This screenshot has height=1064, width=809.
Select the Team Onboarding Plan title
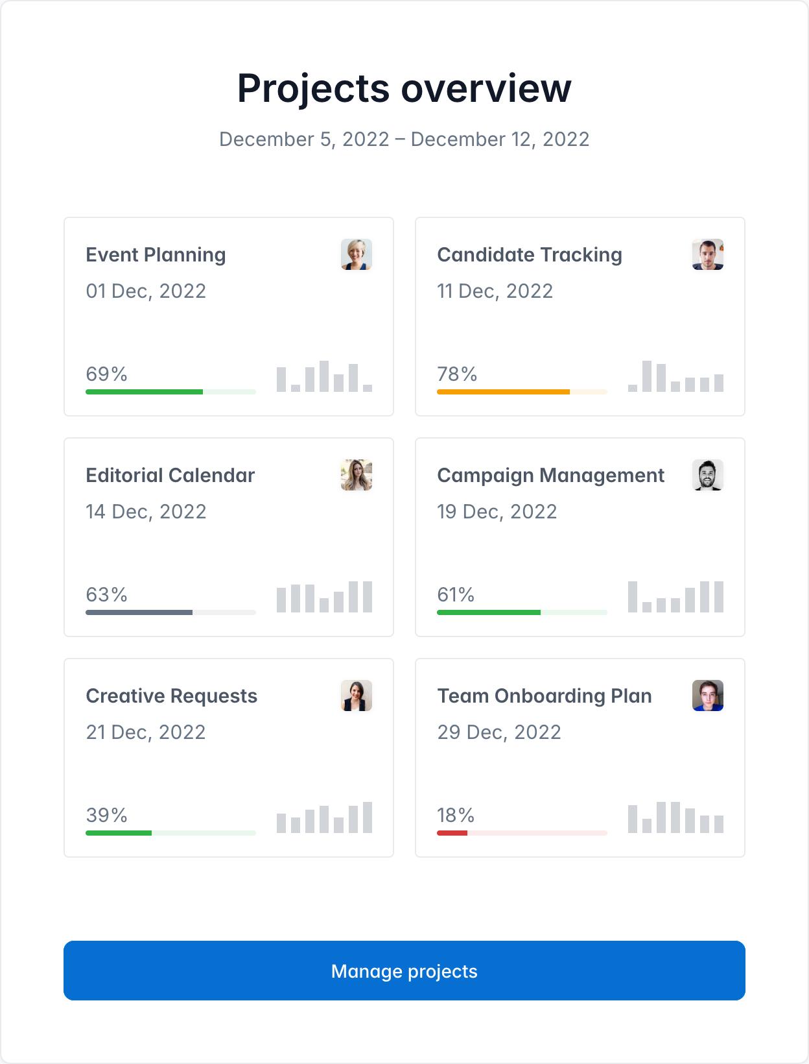point(544,696)
